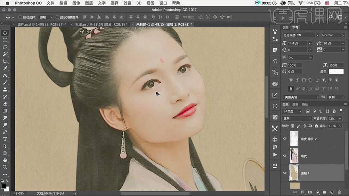Select the Gradient tool
The height and width of the screenshot is (196, 349).
[5, 110]
